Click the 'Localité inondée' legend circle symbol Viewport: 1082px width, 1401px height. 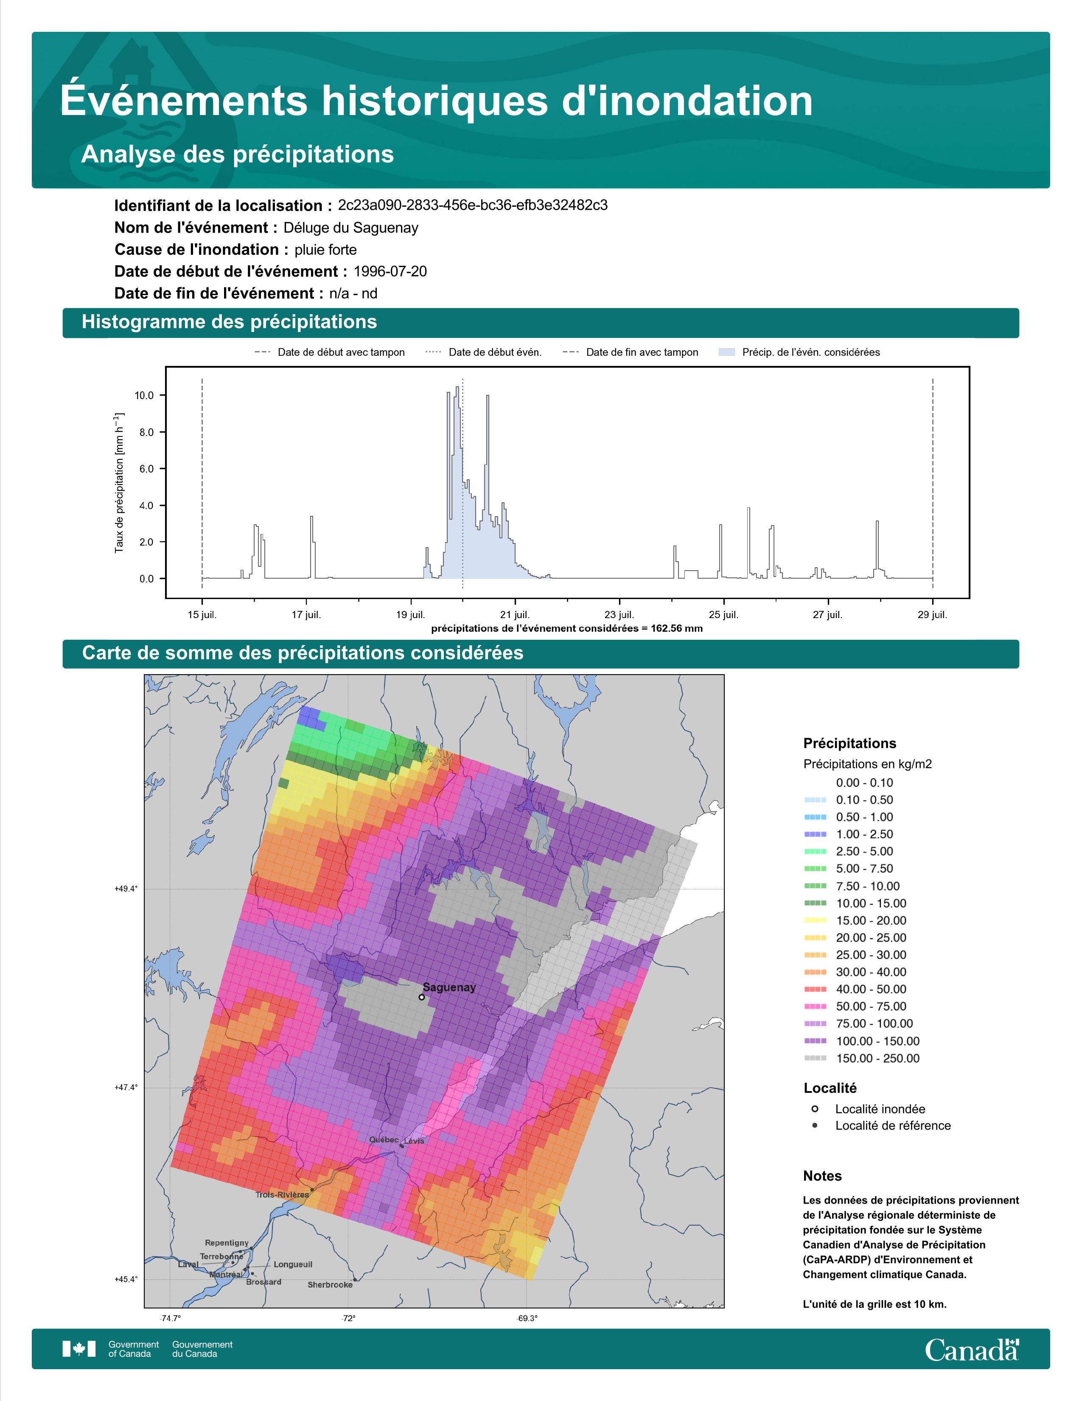pos(815,1108)
